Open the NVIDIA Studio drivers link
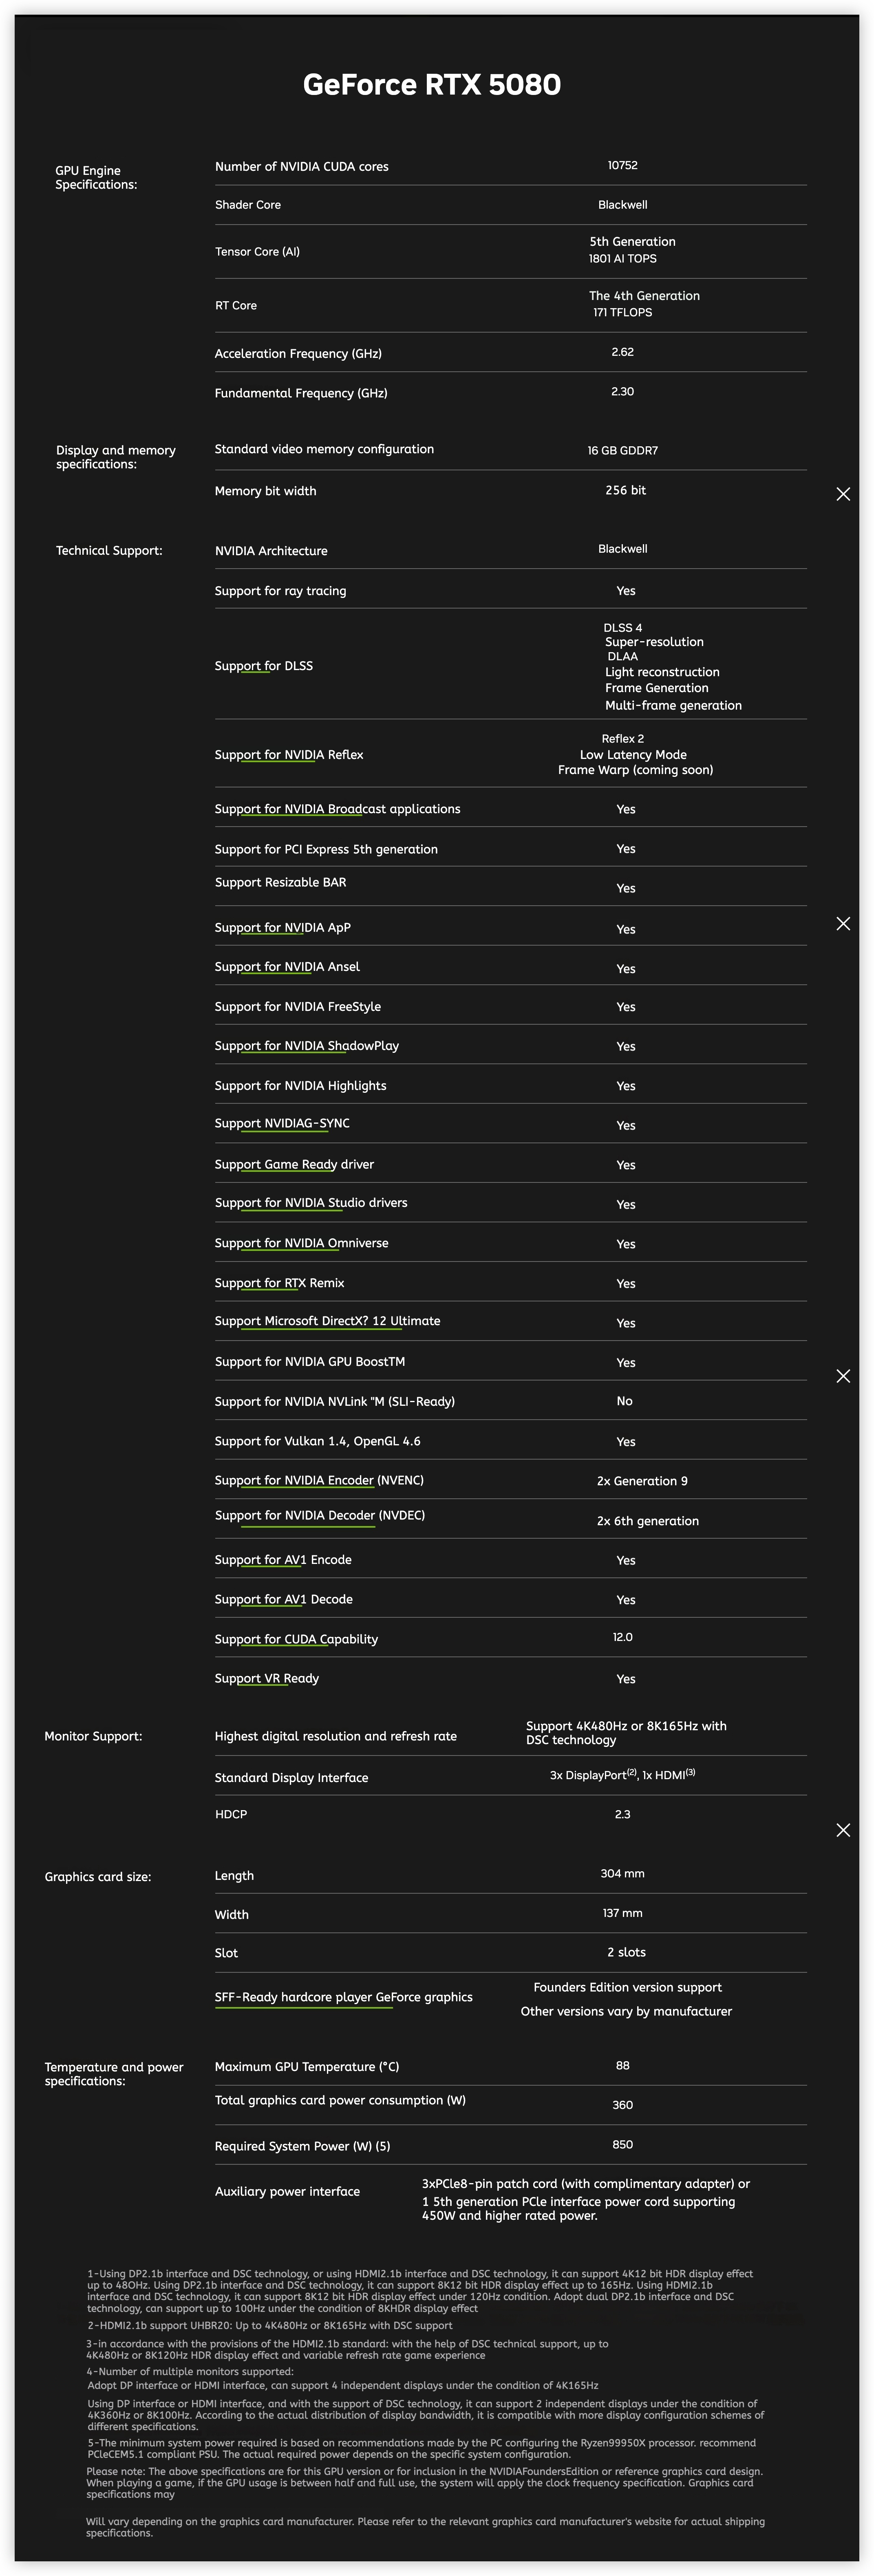The width and height of the screenshot is (874, 2576). tap(311, 1203)
